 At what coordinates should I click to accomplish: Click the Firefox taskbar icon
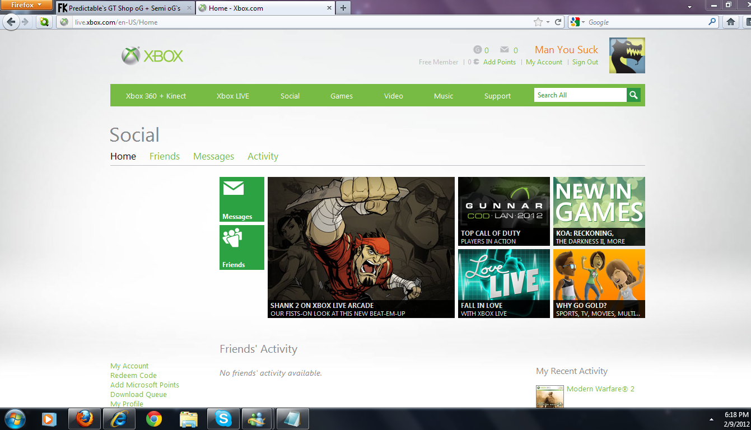(85, 419)
